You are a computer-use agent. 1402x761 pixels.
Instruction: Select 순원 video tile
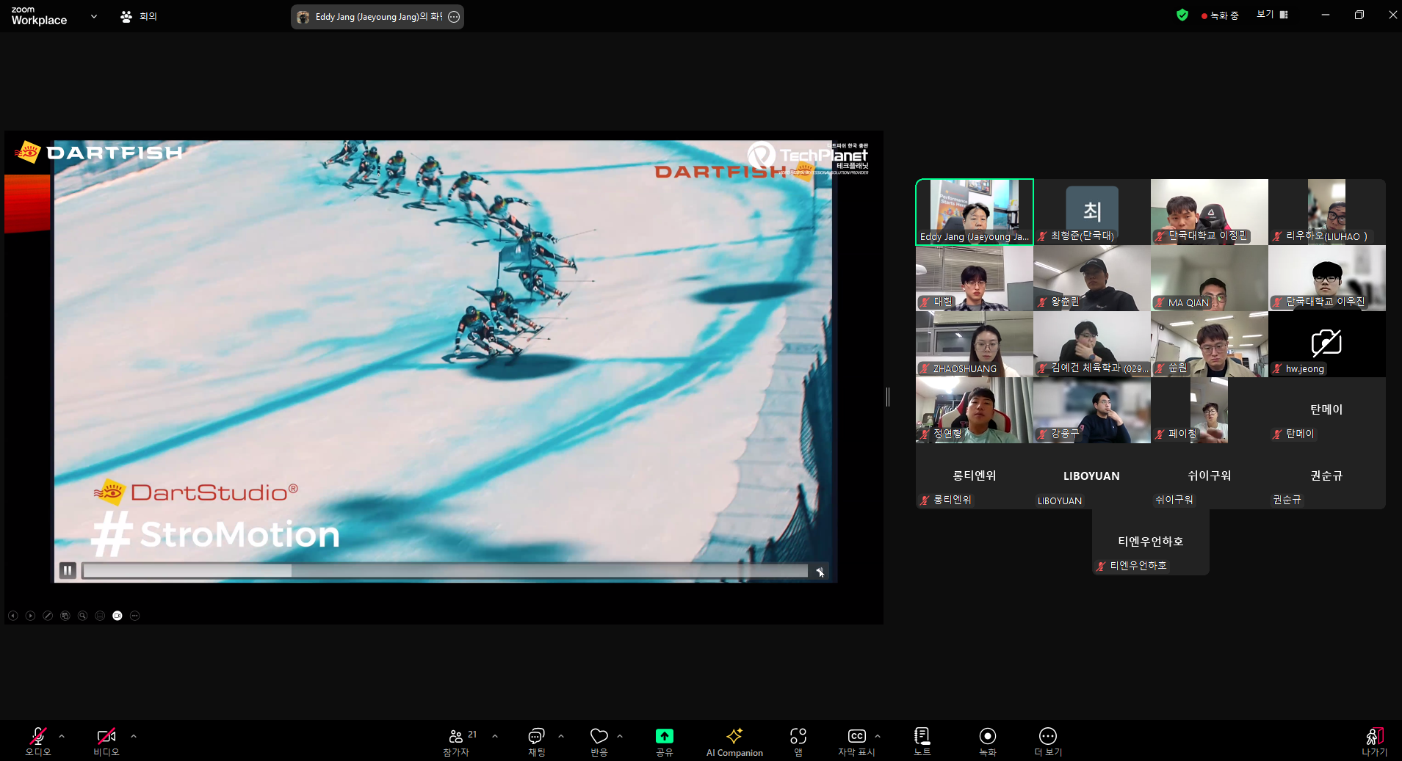[x=1210, y=344]
